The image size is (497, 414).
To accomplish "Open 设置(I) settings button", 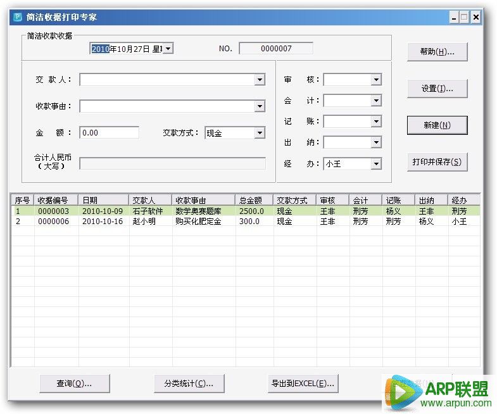I will (437, 89).
